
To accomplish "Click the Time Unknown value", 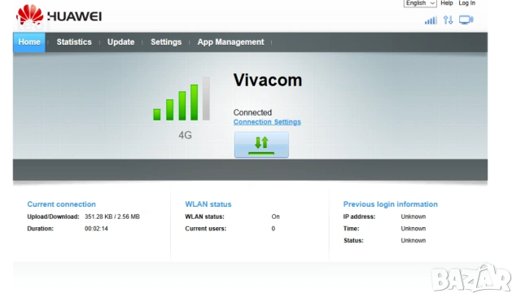I will click(414, 229).
